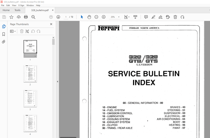This screenshot has width=210, height=138.
Task: Click the Save file icon
Action: click(x=4, y=17)
